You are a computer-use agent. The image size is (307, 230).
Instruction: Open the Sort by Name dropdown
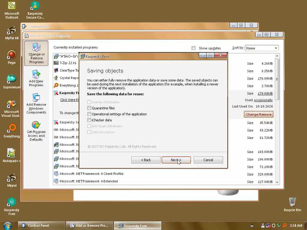point(261,48)
